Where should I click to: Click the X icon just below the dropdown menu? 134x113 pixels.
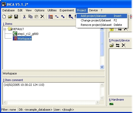[126, 29]
